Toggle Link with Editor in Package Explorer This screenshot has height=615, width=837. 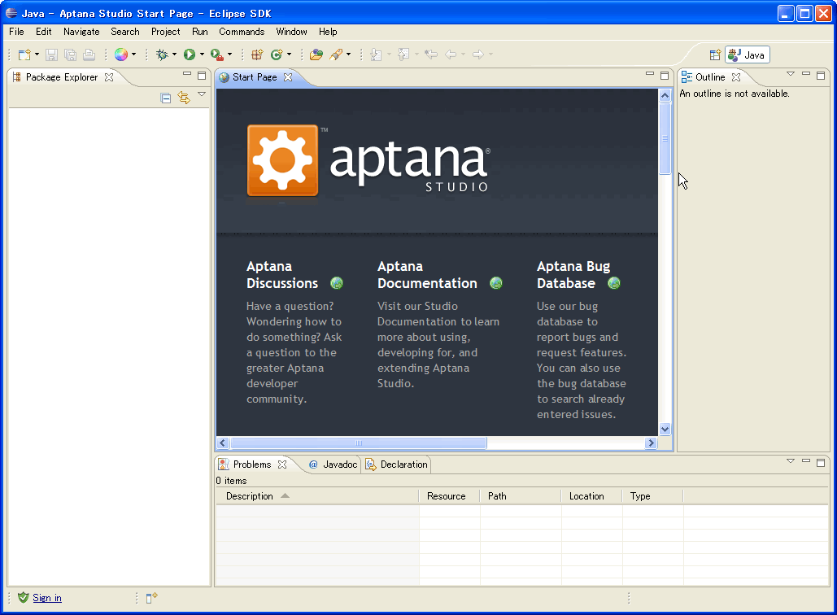click(x=184, y=98)
